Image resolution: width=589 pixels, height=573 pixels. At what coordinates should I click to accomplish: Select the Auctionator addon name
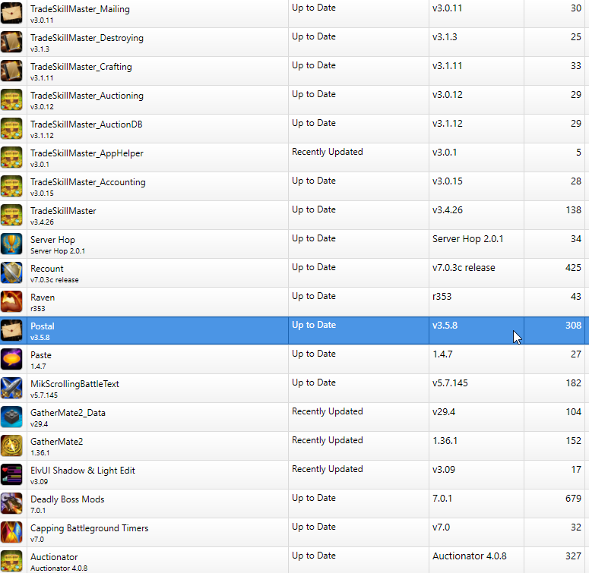[54, 557]
